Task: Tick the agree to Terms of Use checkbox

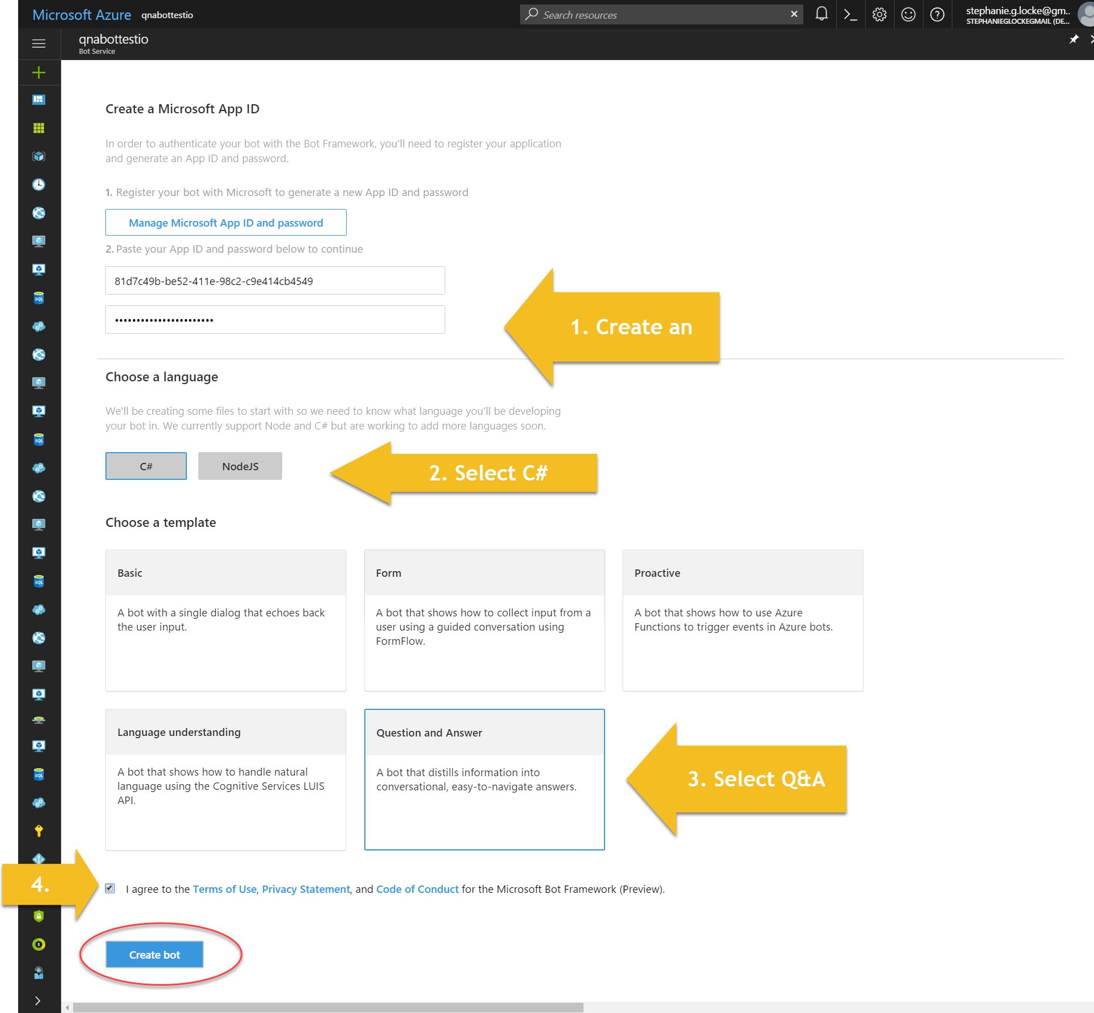Action: [x=110, y=888]
